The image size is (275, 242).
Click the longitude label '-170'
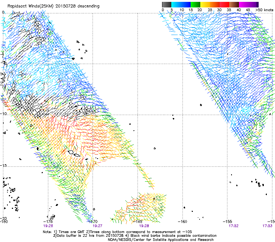click(93, 222)
